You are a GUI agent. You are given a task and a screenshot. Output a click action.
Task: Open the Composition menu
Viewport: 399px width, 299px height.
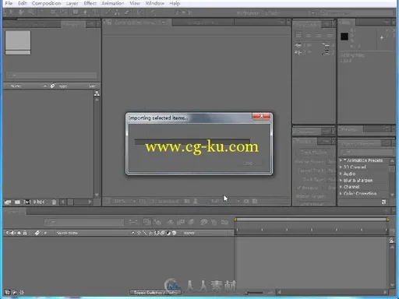tap(46, 3)
